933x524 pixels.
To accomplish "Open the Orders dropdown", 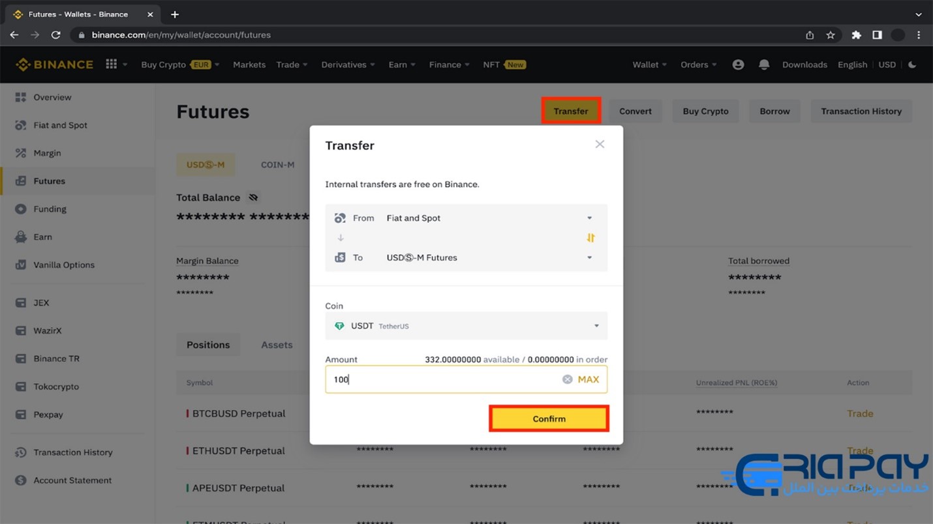I will pos(699,65).
